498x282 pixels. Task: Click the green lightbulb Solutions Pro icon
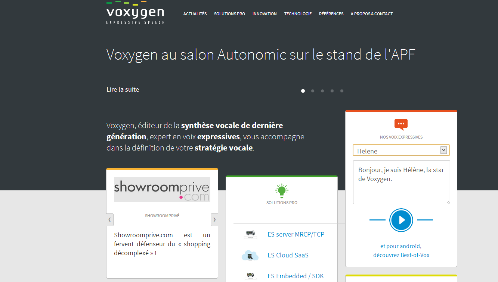coord(282,191)
